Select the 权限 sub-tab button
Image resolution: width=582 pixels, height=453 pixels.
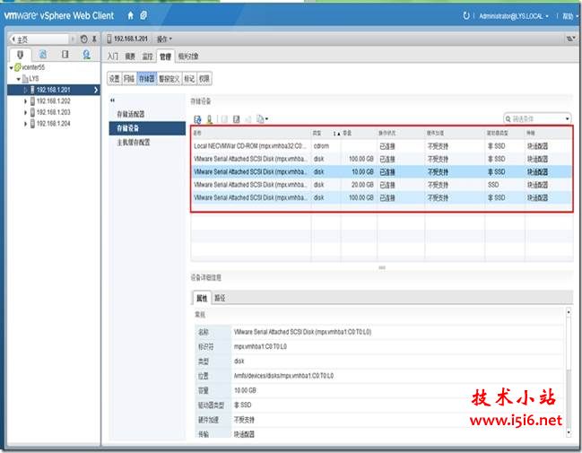[x=204, y=79]
